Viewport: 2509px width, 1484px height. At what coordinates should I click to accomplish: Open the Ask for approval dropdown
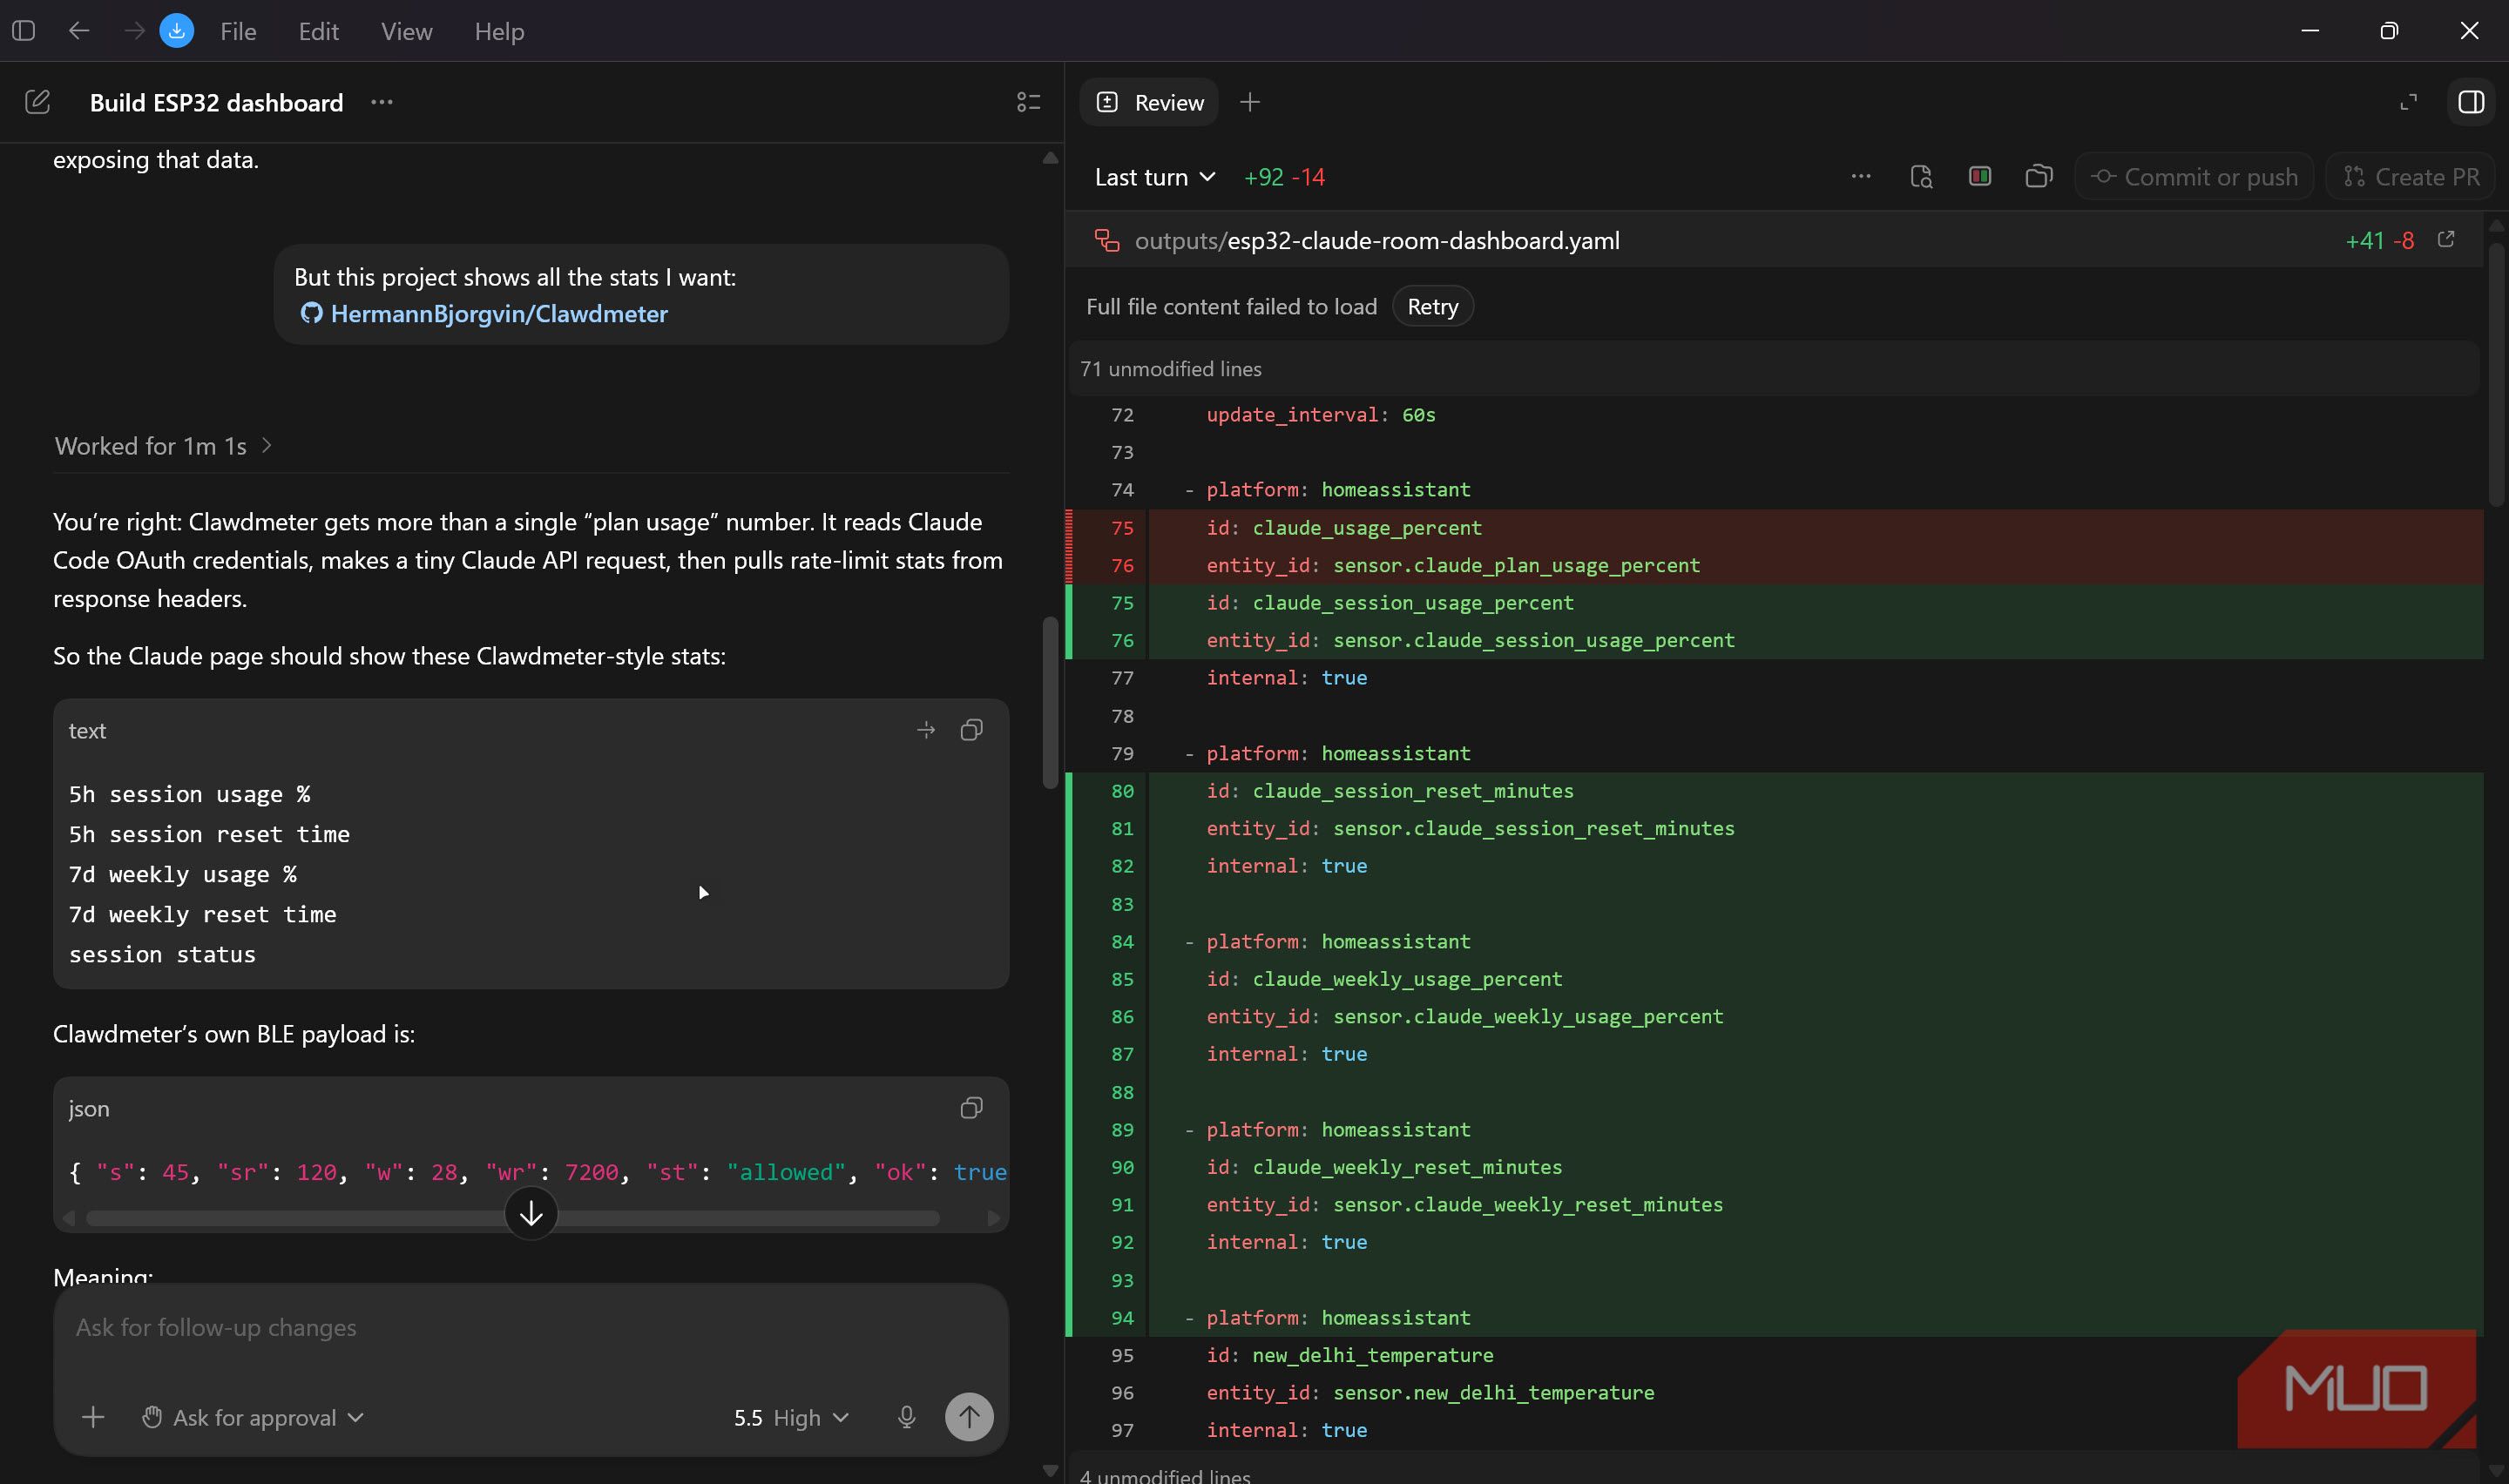pos(252,1417)
